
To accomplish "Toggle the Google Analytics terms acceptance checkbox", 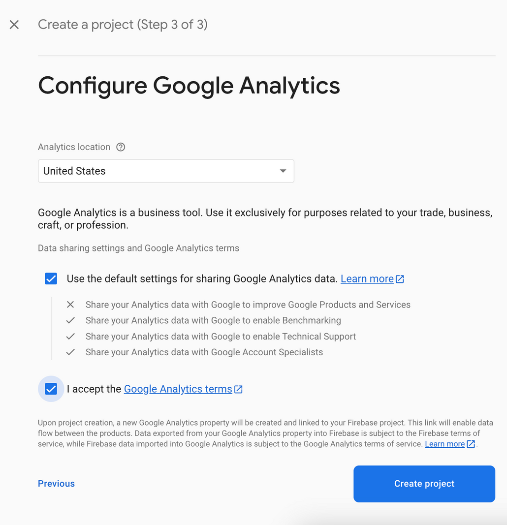I will [51, 389].
